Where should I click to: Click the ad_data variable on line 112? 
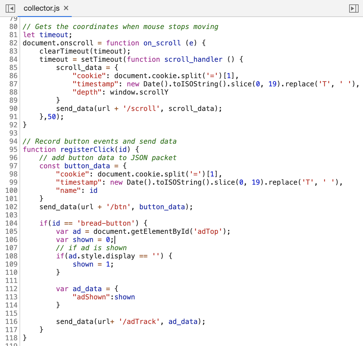(x=87, y=289)
